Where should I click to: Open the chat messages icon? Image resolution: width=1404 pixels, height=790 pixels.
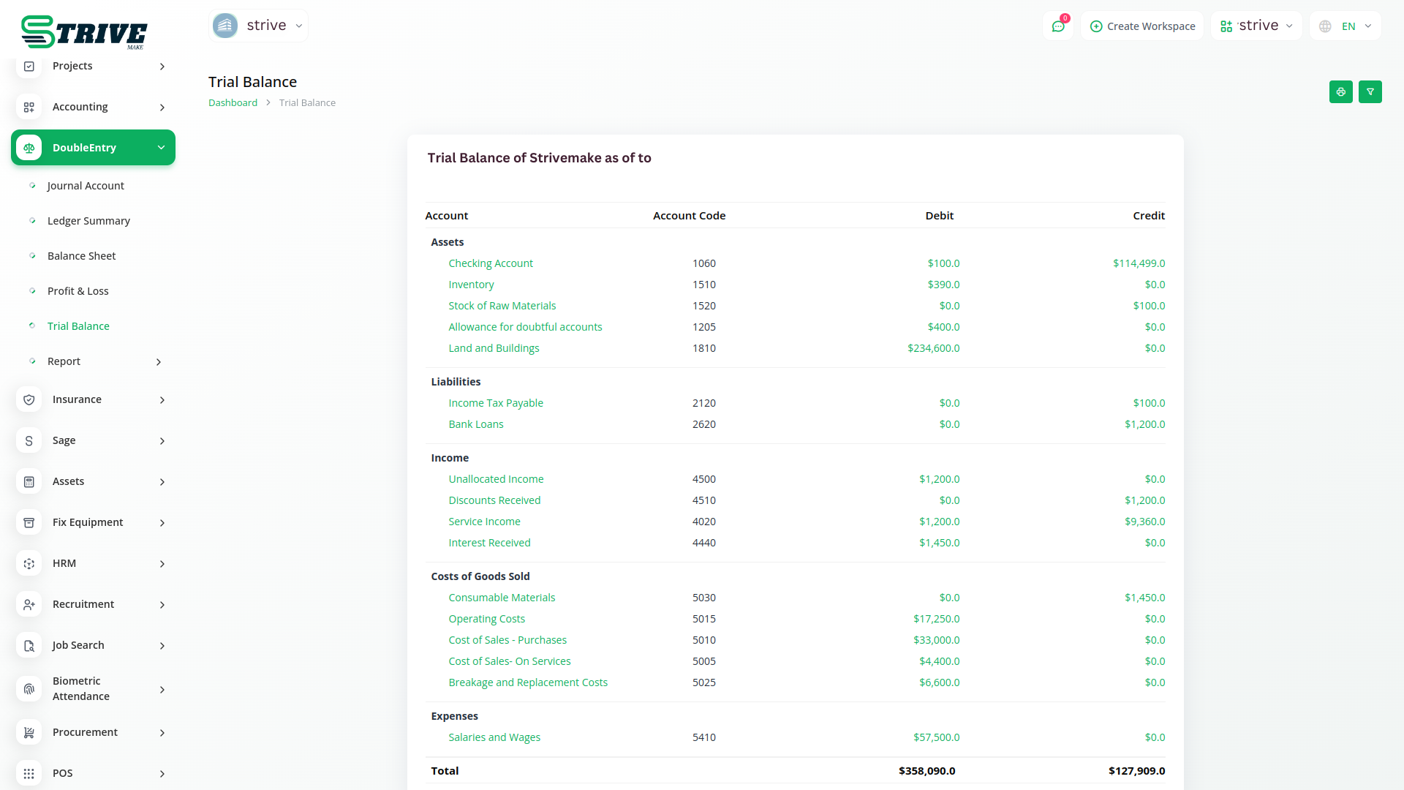coord(1058,26)
